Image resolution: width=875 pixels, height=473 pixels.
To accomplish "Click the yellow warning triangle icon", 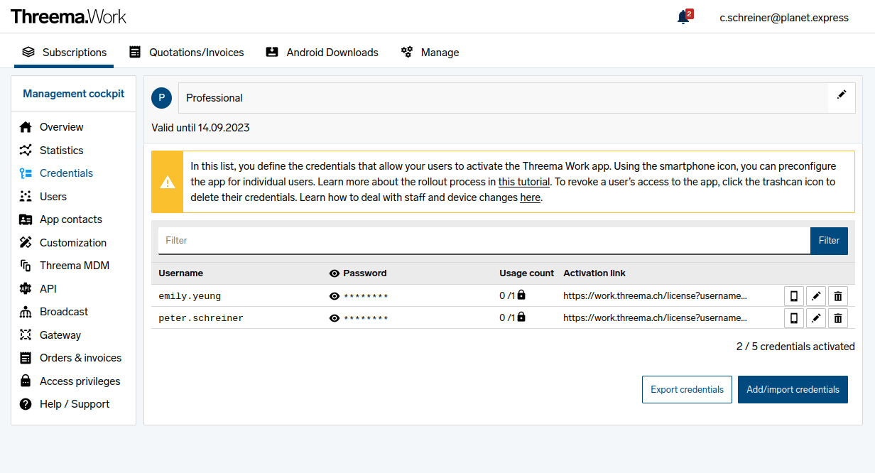I will coord(168,182).
